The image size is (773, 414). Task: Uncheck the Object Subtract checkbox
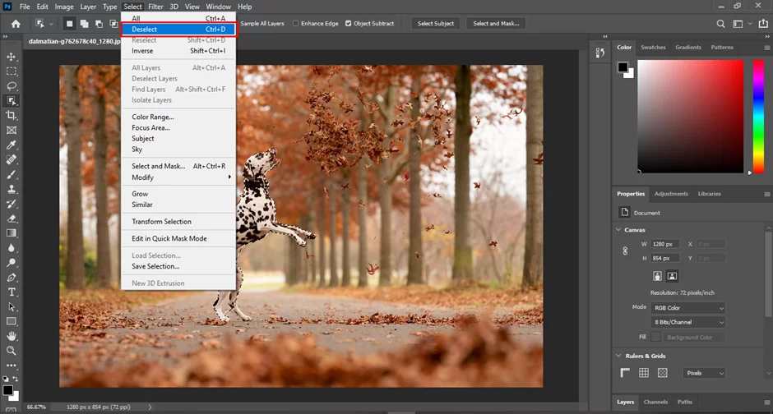(x=349, y=23)
